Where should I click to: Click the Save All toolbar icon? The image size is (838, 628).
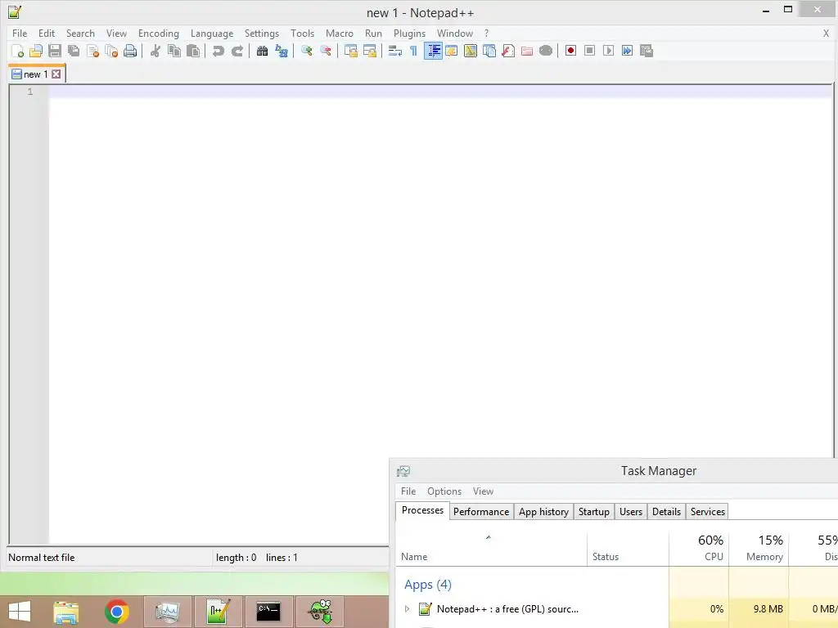click(74, 51)
